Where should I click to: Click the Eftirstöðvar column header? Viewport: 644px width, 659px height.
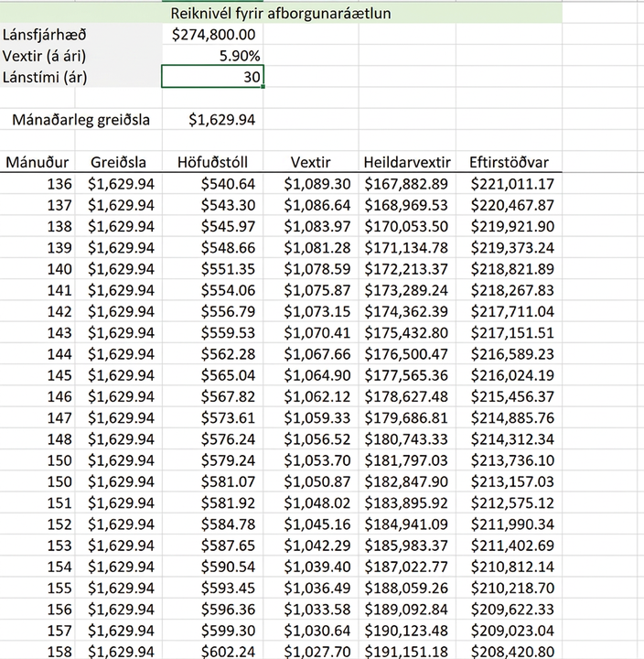pyautogui.click(x=509, y=162)
